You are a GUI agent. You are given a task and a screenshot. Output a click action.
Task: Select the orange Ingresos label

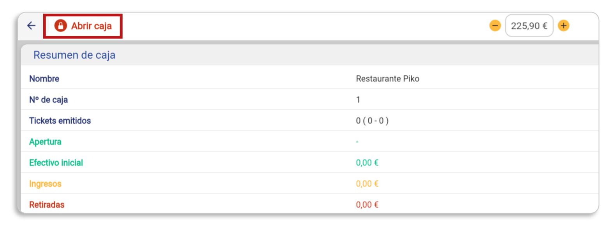click(x=45, y=184)
